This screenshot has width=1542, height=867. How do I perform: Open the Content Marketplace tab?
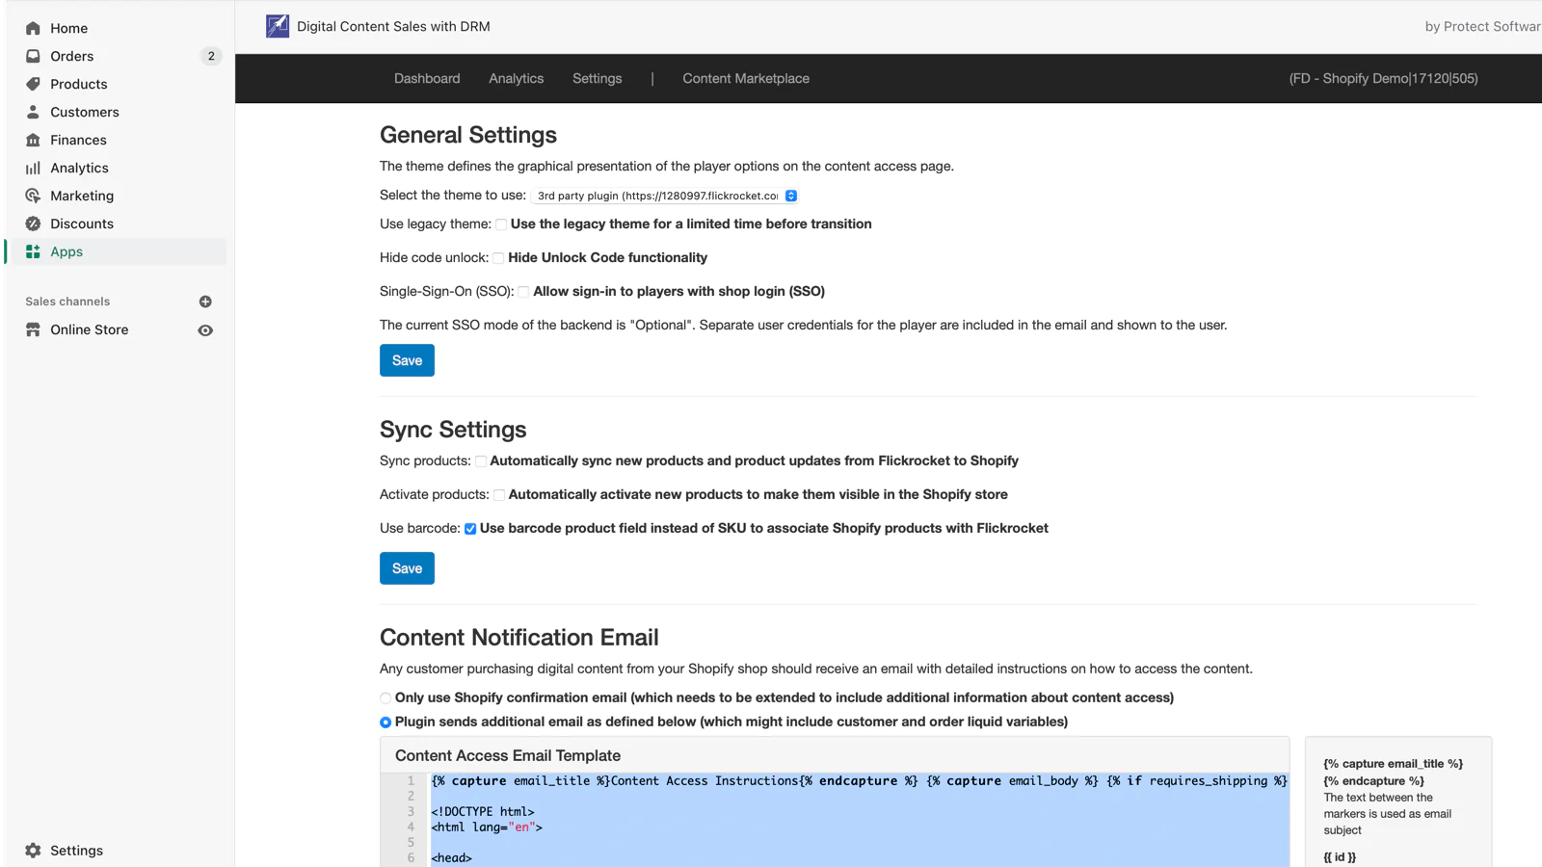[x=745, y=78]
